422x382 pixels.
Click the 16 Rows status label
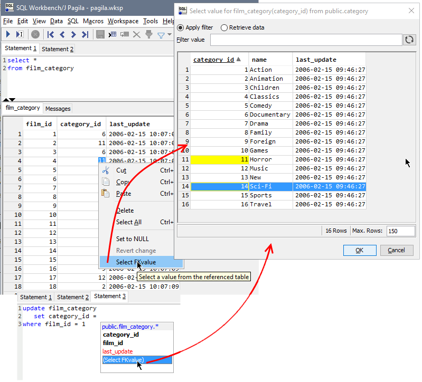(336, 231)
